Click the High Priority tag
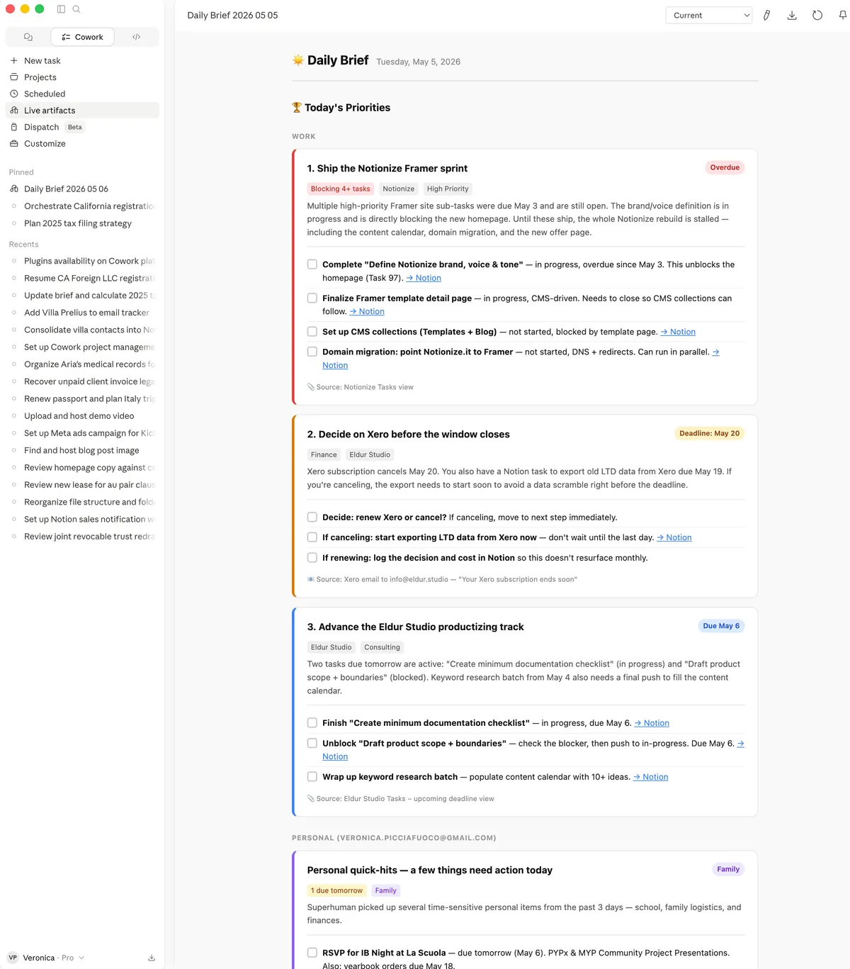The height and width of the screenshot is (969, 850). coord(448,189)
